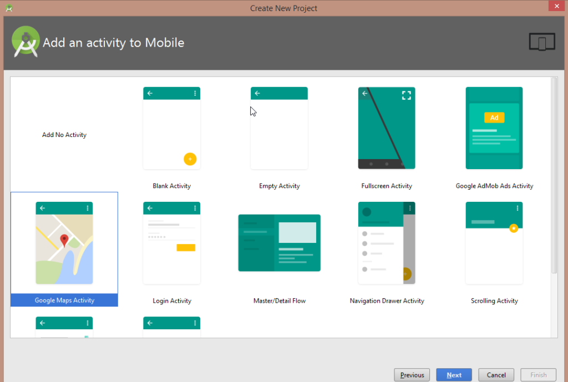Choose the Fullscreen Activity template
This screenshot has width=568, height=382.
[x=386, y=128]
